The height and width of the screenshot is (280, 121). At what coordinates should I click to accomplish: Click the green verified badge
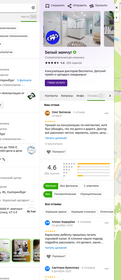click(x=75, y=52)
